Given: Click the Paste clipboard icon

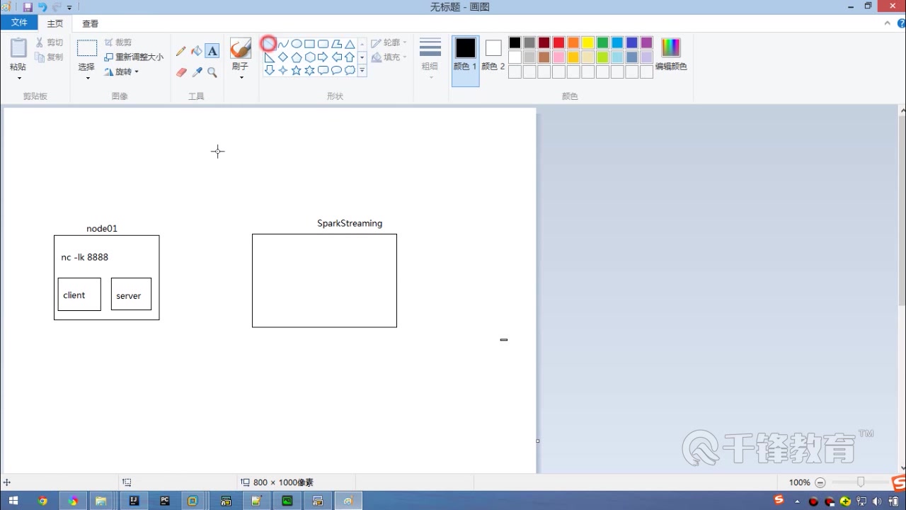Looking at the screenshot, I should 18,48.
